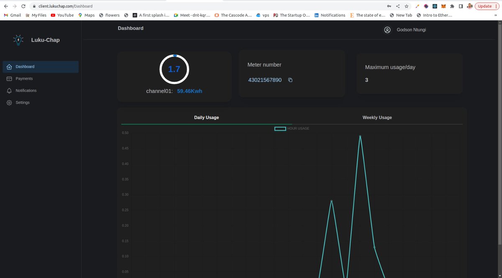The image size is (502, 278).
Task: Click the user profile avatar icon
Action: click(387, 30)
